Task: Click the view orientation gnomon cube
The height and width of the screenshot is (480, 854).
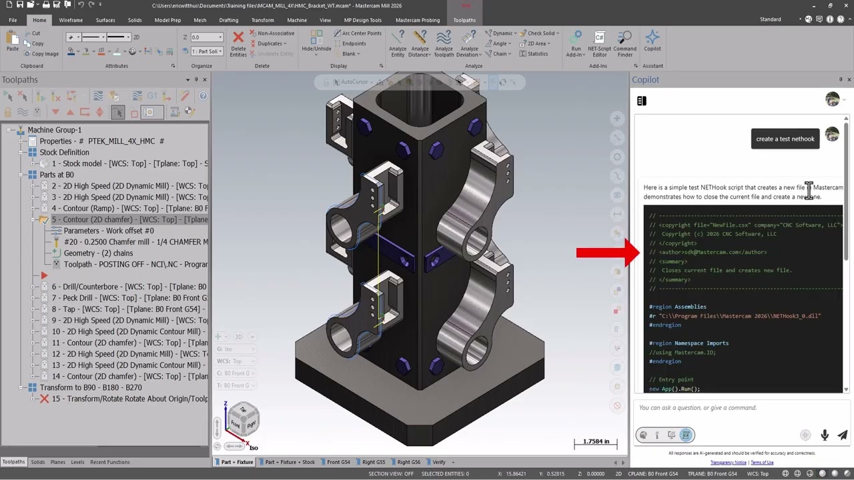Action: 243,419
